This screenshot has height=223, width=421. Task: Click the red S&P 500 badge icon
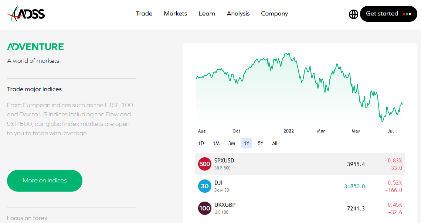pos(204,164)
